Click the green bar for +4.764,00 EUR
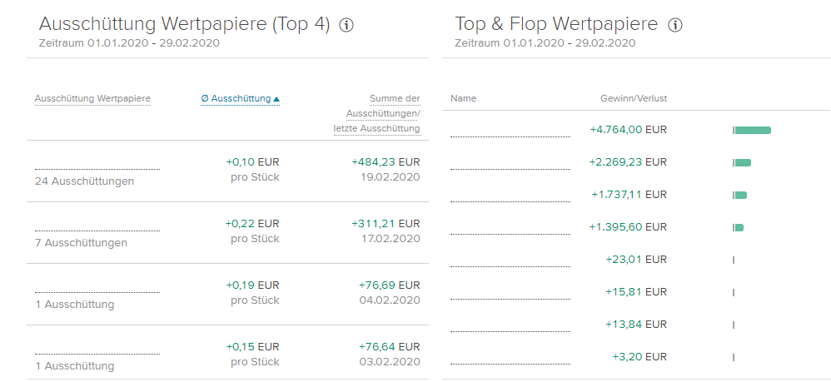Screen dimensions: 831x382 pyautogui.click(x=753, y=130)
